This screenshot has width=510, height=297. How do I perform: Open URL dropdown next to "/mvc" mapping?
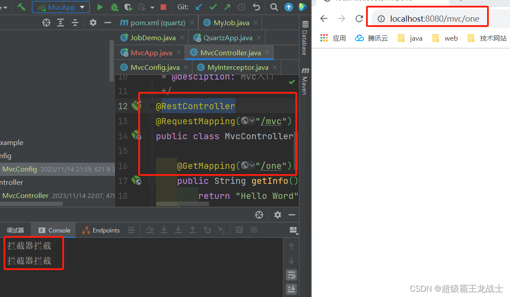248,121
